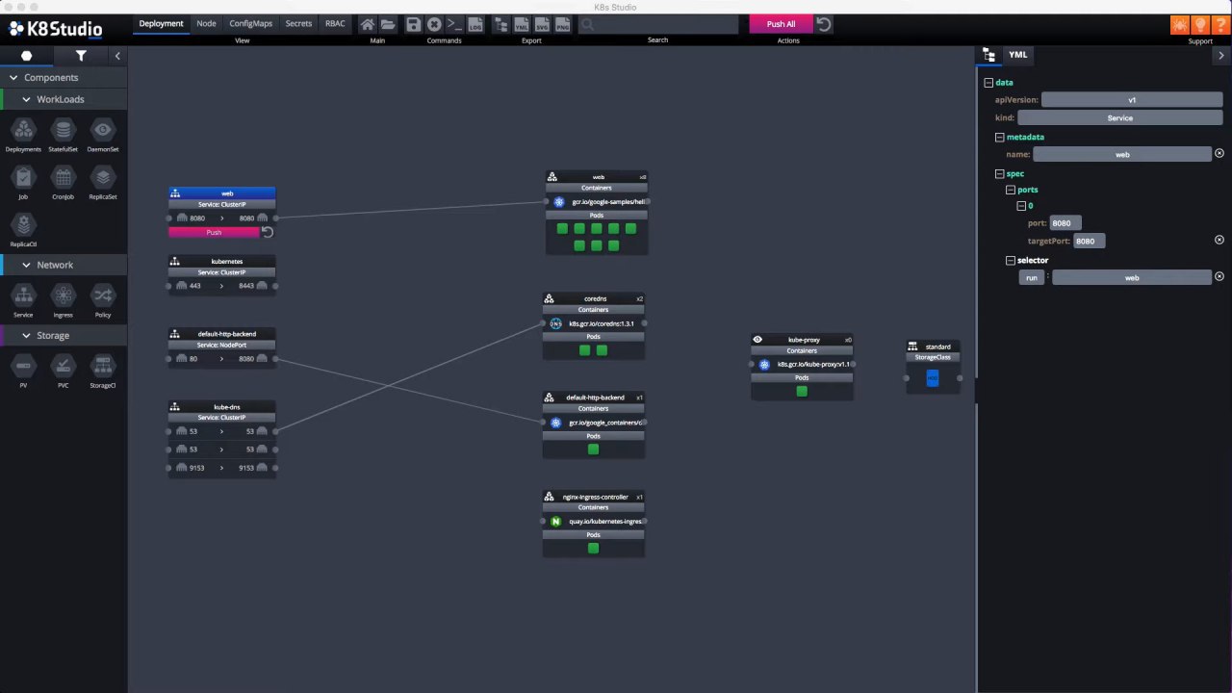Remove the metadata name field
This screenshot has width=1232, height=693.
1219,154
